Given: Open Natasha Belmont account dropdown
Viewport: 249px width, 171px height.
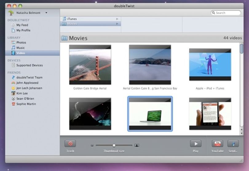Looking at the screenshot, I should coord(46,13).
